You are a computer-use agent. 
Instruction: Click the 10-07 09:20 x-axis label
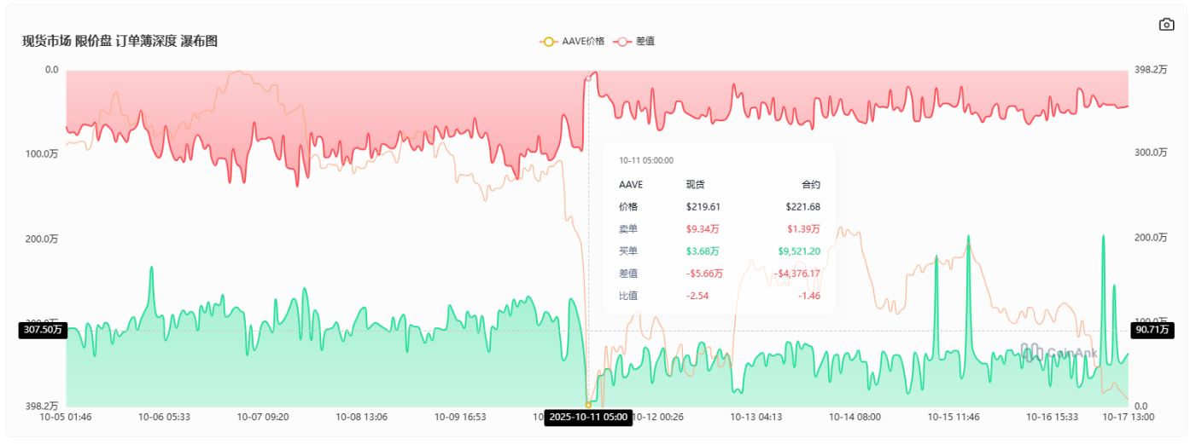click(x=263, y=418)
